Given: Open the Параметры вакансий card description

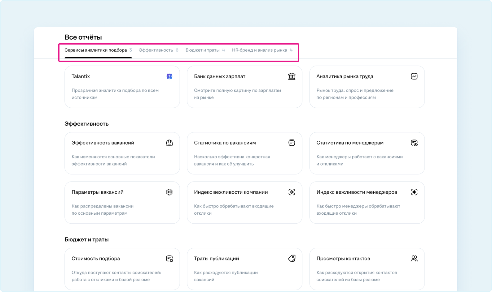Looking at the screenshot, I should (x=103, y=209).
